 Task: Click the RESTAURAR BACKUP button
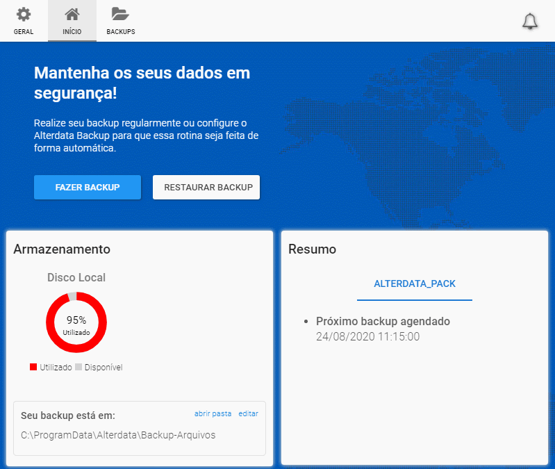point(206,187)
